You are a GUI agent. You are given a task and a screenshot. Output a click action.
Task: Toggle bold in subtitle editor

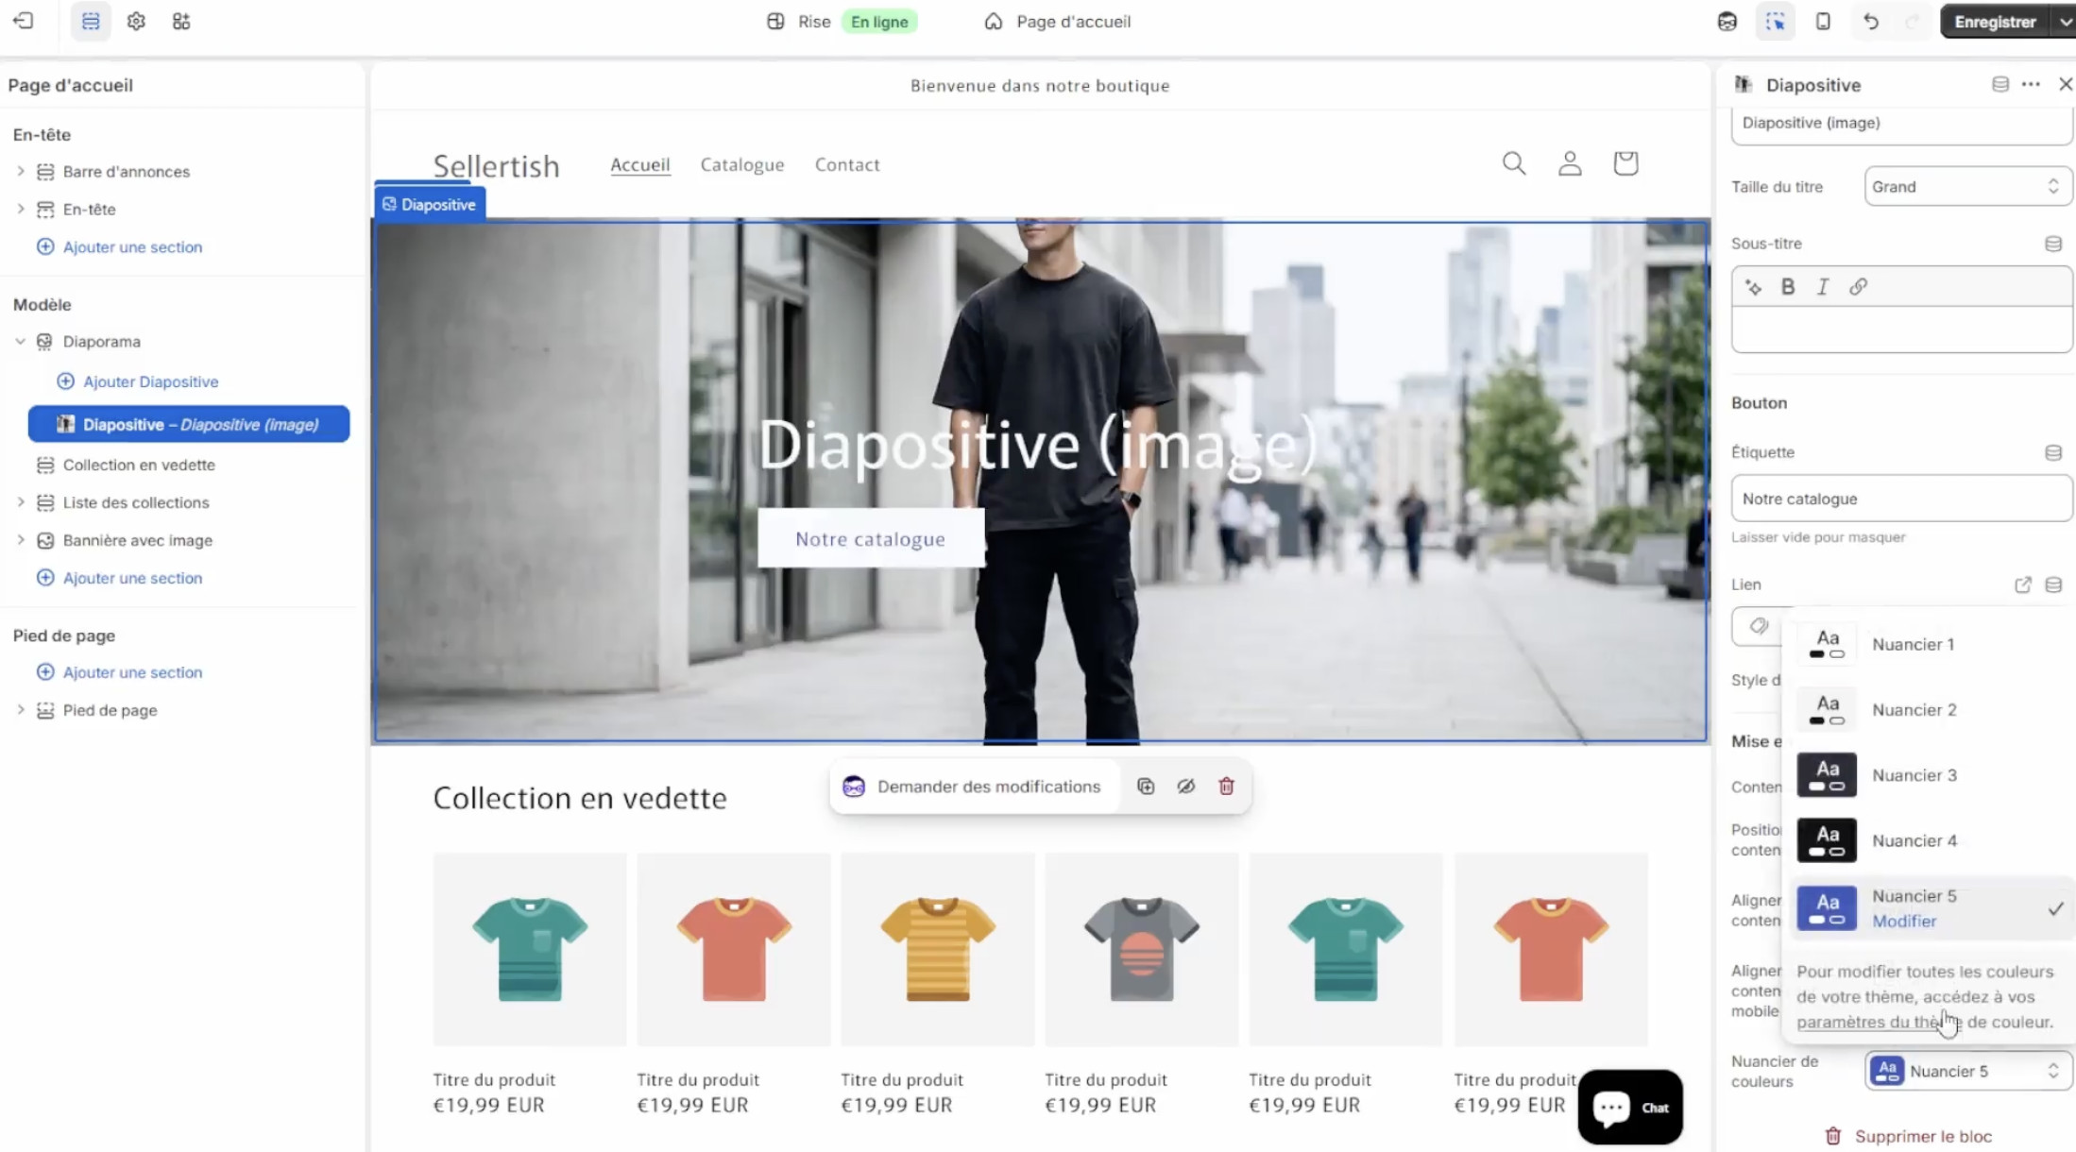pyautogui.click(x=1788, y=287)
